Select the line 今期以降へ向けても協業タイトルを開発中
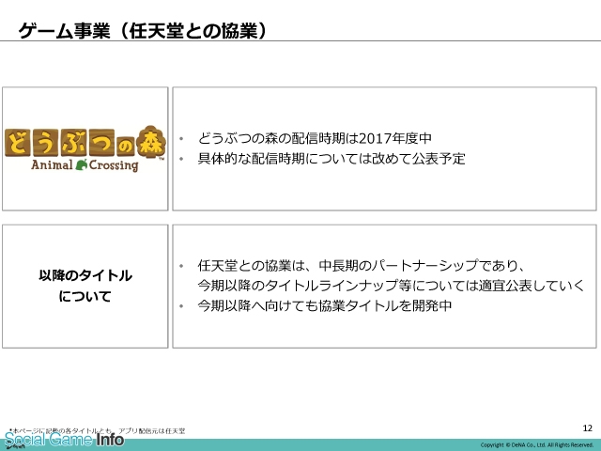 click(x=325, y=305)
